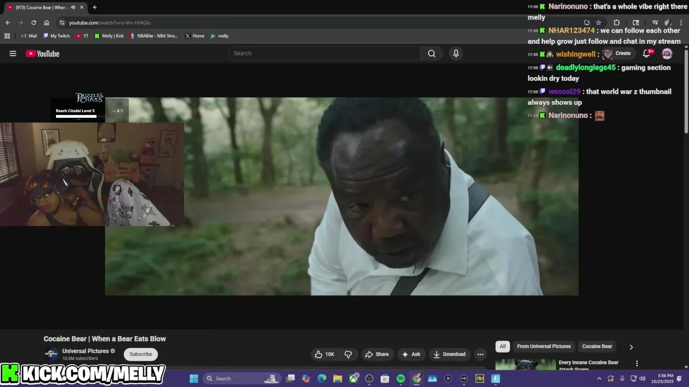View site information icon in address bar
This screenshot has width=689, height=387.
point(62,23)
